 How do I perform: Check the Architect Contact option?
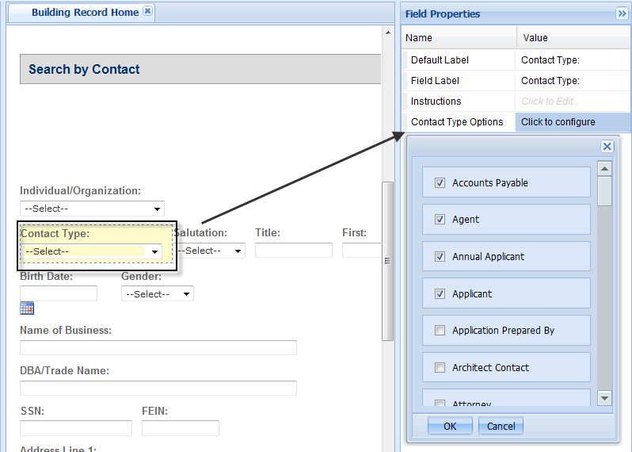pyautogui.click(x=440, y=368)
